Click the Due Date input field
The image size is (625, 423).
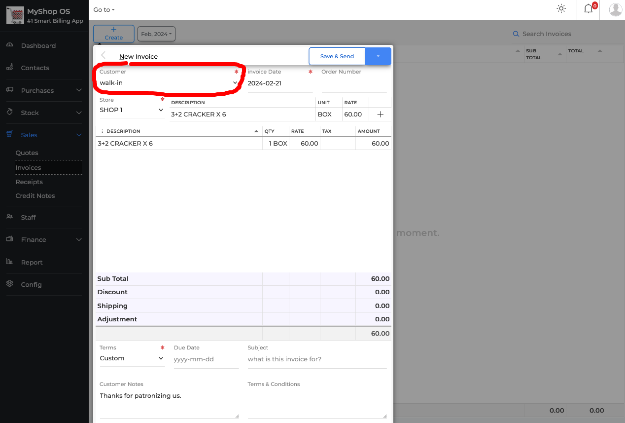[x=206, y=359]
